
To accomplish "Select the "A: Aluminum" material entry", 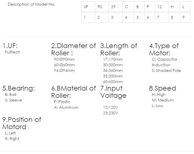I will [66, 107].
